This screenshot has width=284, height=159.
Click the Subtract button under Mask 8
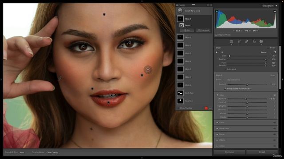click(x=203, y=30)
